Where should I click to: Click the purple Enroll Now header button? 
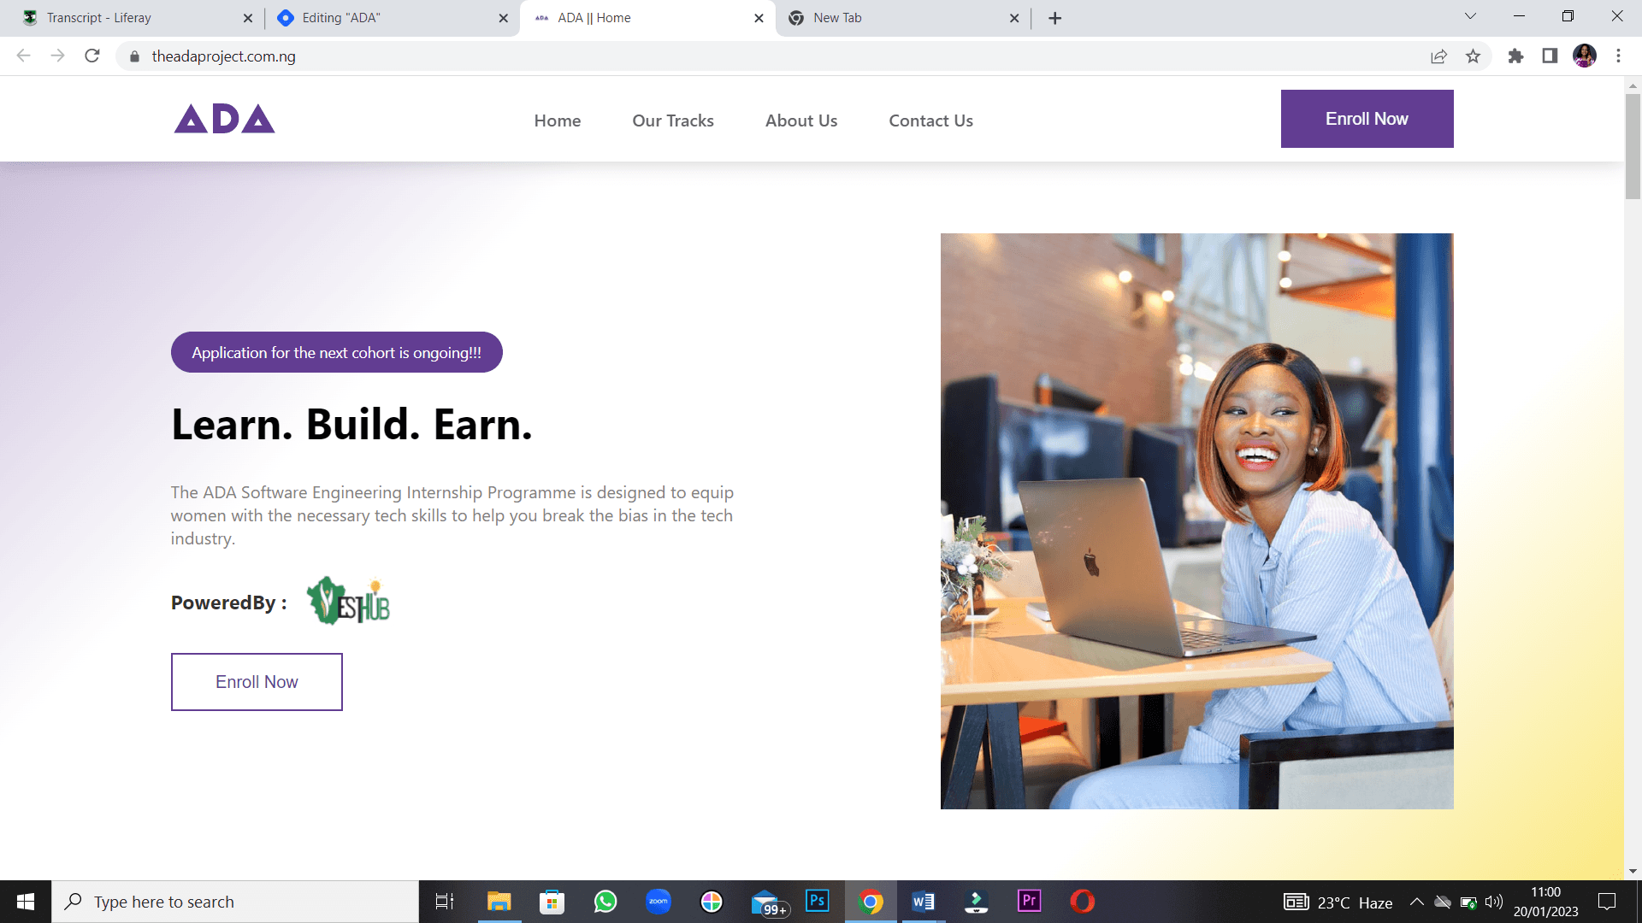(1367, 119)
